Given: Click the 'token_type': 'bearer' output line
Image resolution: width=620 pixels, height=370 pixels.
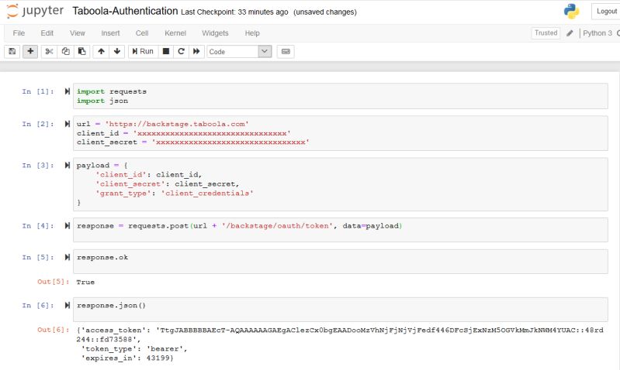Looking at the screenshot, I should (134, 348).
